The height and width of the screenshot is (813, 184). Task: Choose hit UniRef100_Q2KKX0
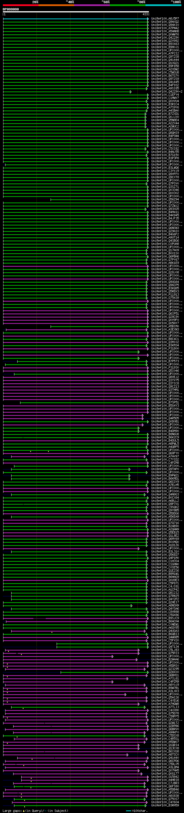pos(165,672)
